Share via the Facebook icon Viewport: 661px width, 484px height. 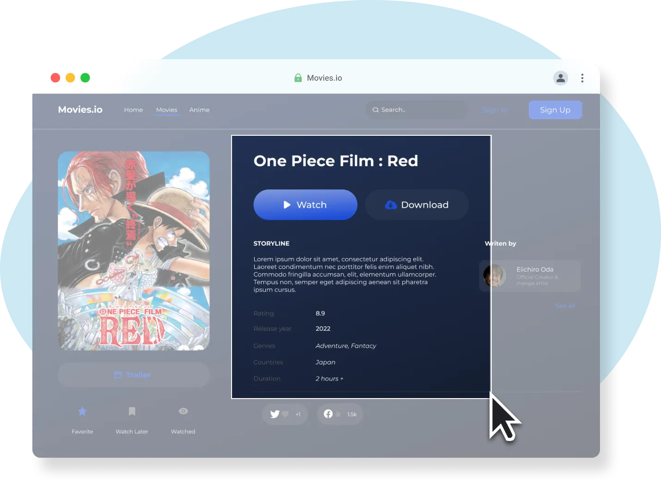(x=328, y=414)
